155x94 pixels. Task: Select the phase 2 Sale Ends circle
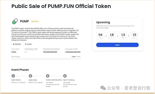[x=30, y=76]
